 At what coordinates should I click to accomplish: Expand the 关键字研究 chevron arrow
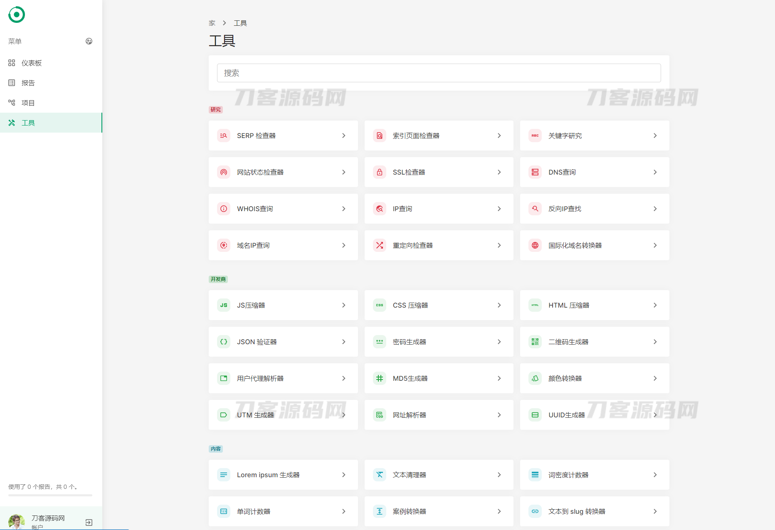coord(655,136)
